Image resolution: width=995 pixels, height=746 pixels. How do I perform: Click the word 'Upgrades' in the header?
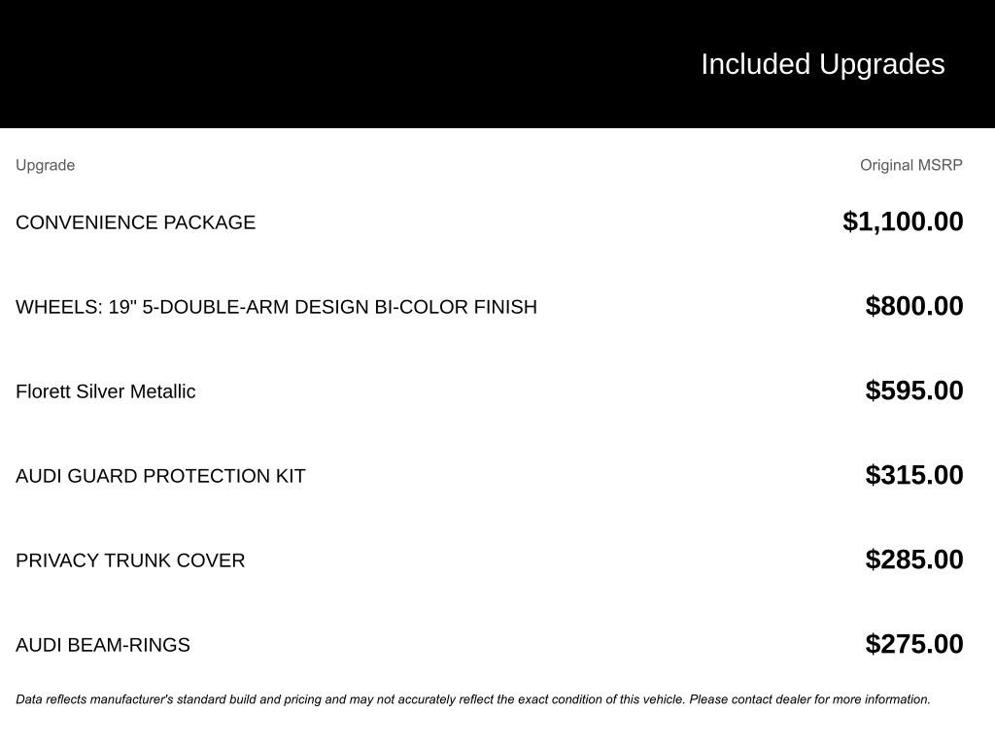(x=882, y=65)
